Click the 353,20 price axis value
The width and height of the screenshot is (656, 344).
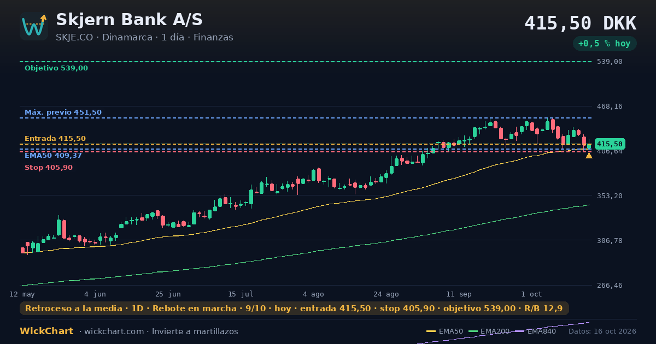pos(610,195)
